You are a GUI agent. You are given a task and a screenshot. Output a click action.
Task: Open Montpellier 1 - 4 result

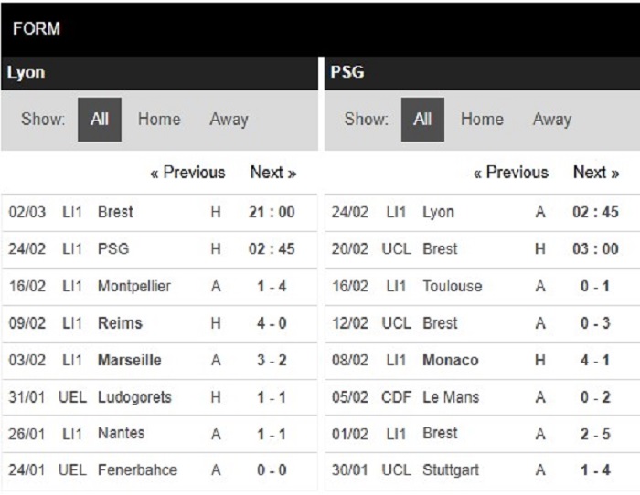click(159, 287)
